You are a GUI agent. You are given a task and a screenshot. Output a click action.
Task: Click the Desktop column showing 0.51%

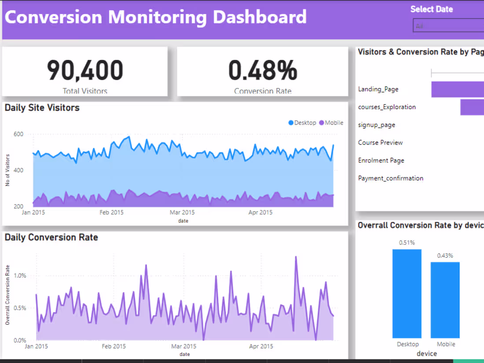click(x=407, y=293)
